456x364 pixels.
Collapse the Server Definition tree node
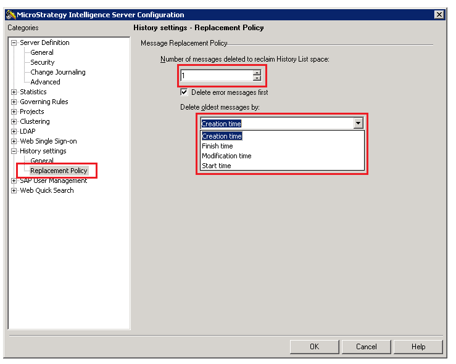coord(14,43)
